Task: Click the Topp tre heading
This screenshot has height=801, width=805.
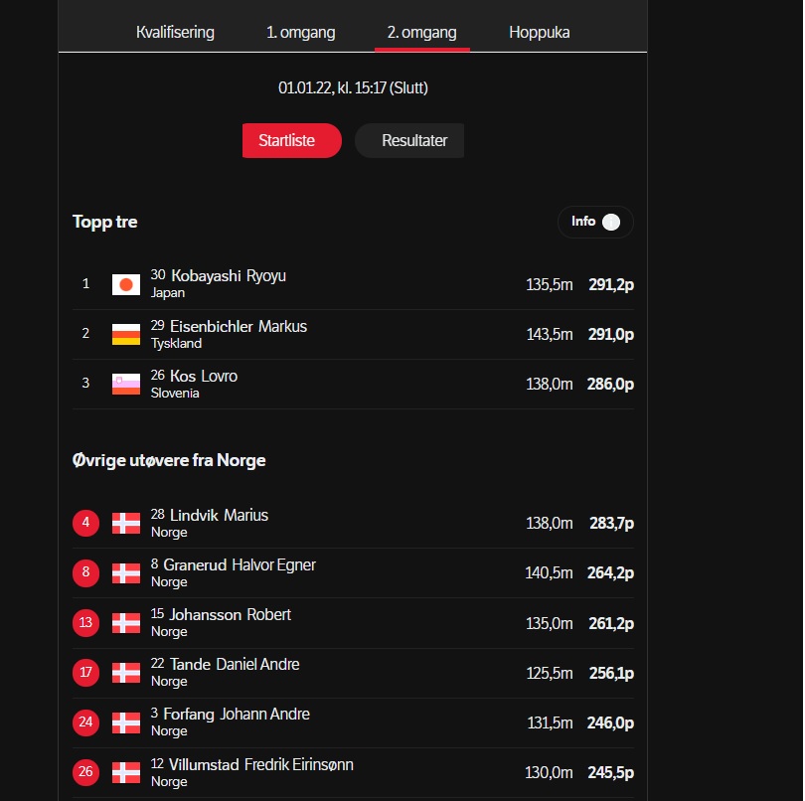Action: [x=104, y=222]
